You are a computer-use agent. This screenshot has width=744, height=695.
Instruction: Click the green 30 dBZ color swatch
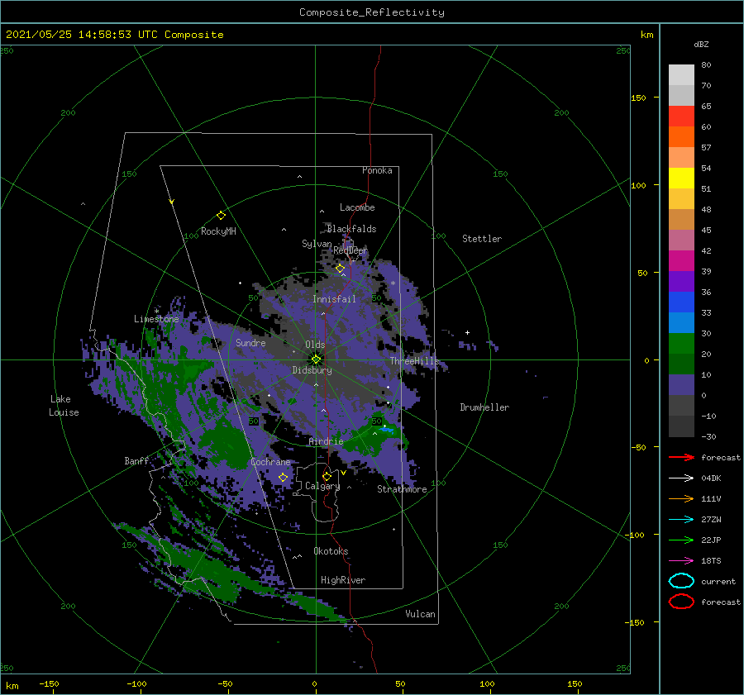point(681,343)
